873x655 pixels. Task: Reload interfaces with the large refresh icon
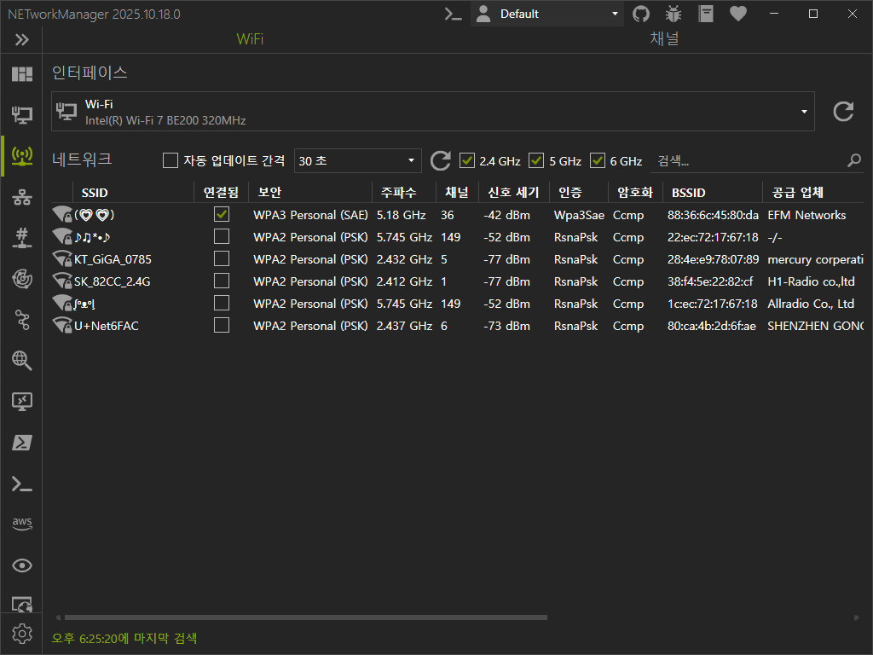pyautogui.click(x=843, y=112)
